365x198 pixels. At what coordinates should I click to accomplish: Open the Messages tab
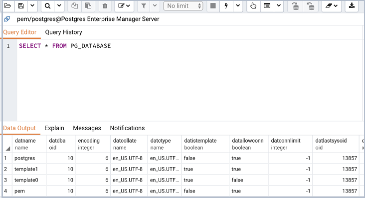[x=87, y=128]
